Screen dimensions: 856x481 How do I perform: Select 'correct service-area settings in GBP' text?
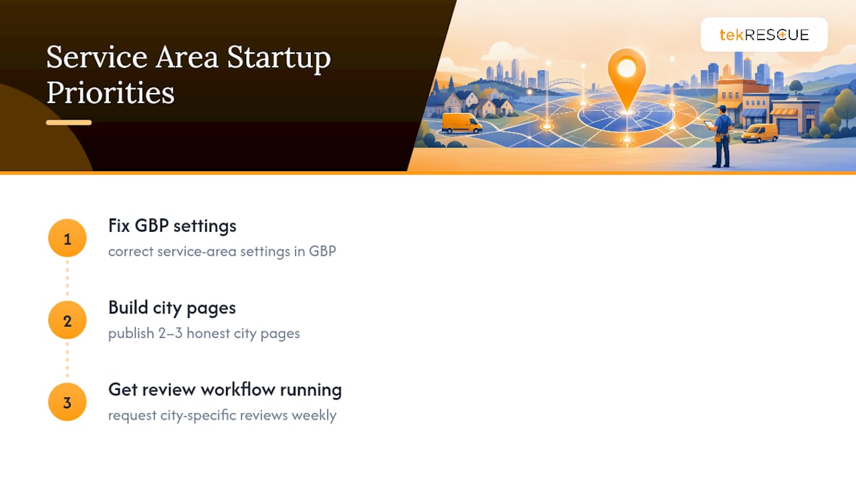(222, 251)
